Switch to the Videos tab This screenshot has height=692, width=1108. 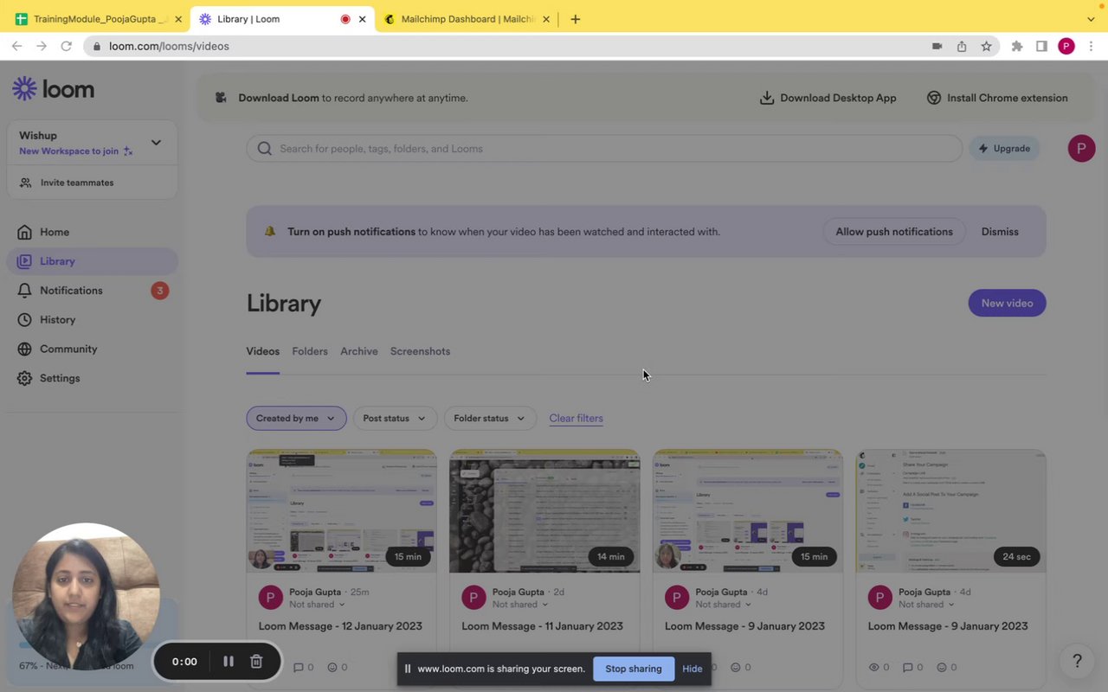(262, 351)
